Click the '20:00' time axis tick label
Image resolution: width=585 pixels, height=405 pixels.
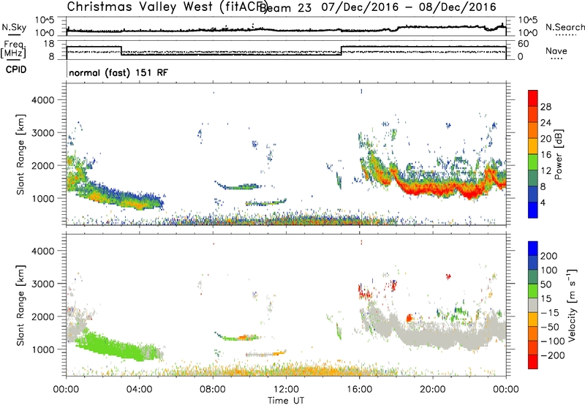tap(432, 390)
